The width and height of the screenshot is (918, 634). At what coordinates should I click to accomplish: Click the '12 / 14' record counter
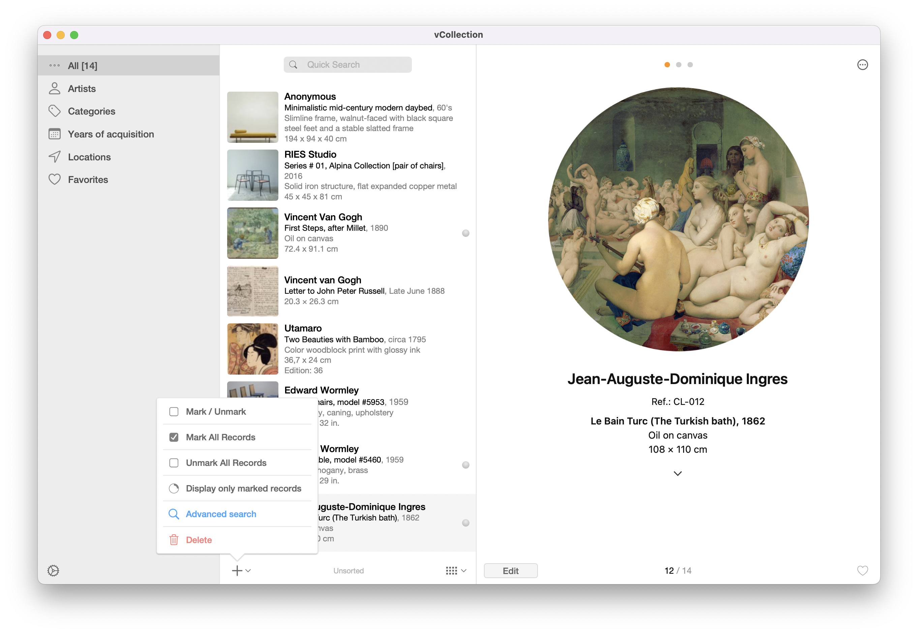678,571
